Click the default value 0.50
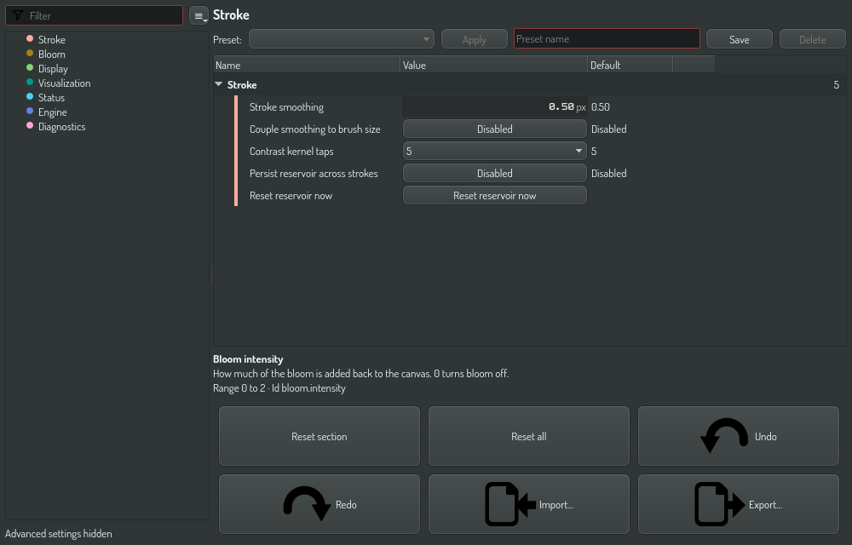 [601, 107]
